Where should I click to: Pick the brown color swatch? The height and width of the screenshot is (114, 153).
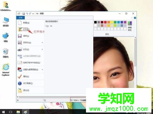coord(102,25)
